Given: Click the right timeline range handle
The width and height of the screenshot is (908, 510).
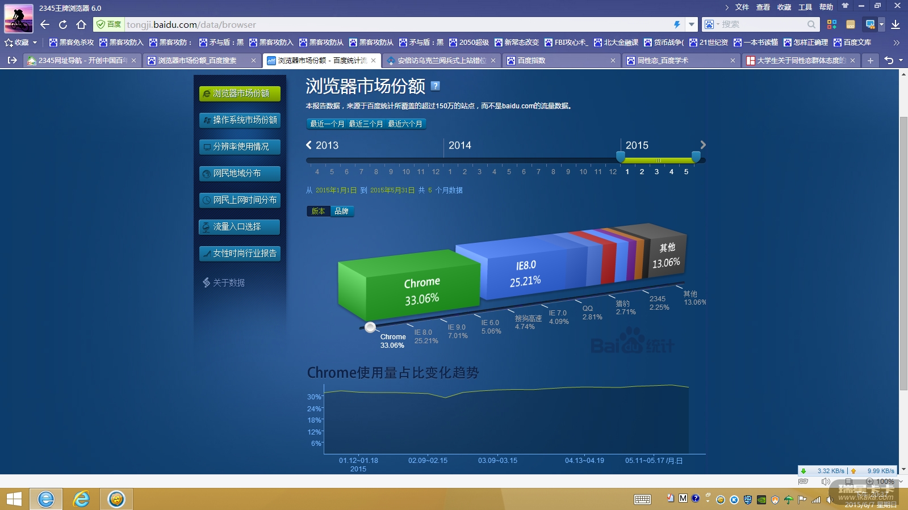Looking at the screenshot, I should click(696, 157).
